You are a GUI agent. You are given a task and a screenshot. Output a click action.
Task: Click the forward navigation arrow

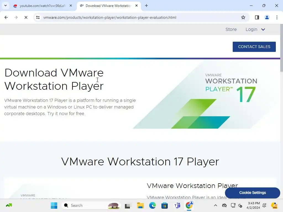(16, 17)
